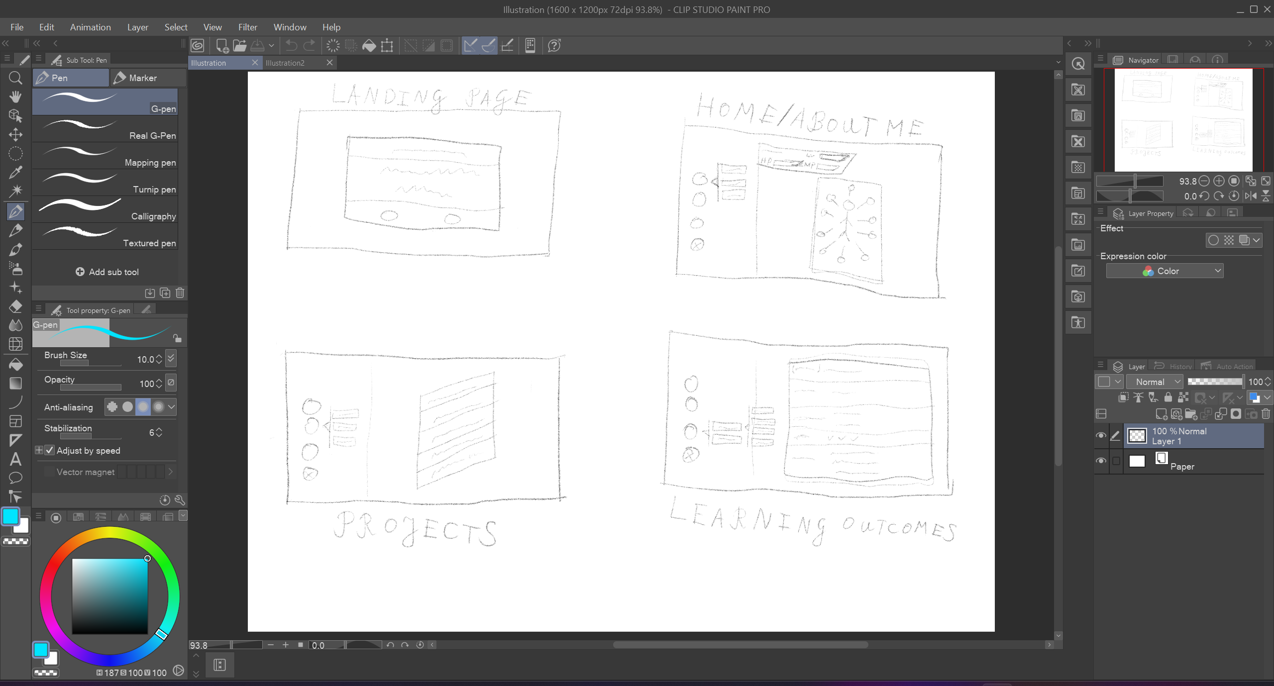Screen dimensions: 1274x686
Task: Select the Fill bucket tool
Action: coord(15,365)
